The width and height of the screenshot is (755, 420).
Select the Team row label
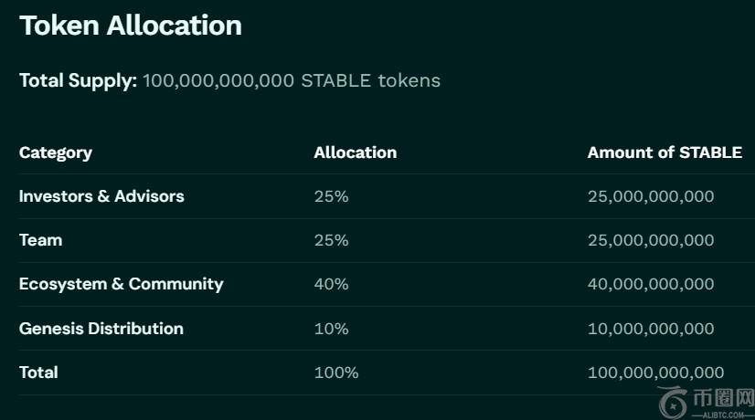point(41,240)
